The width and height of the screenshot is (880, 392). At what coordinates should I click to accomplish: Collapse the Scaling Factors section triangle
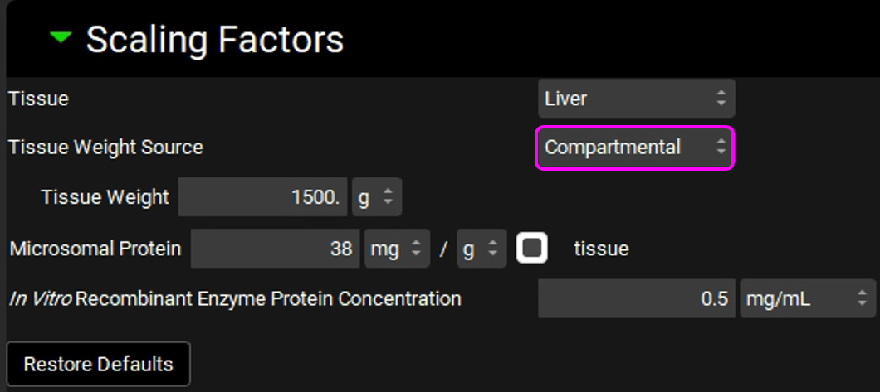(61, 38)
